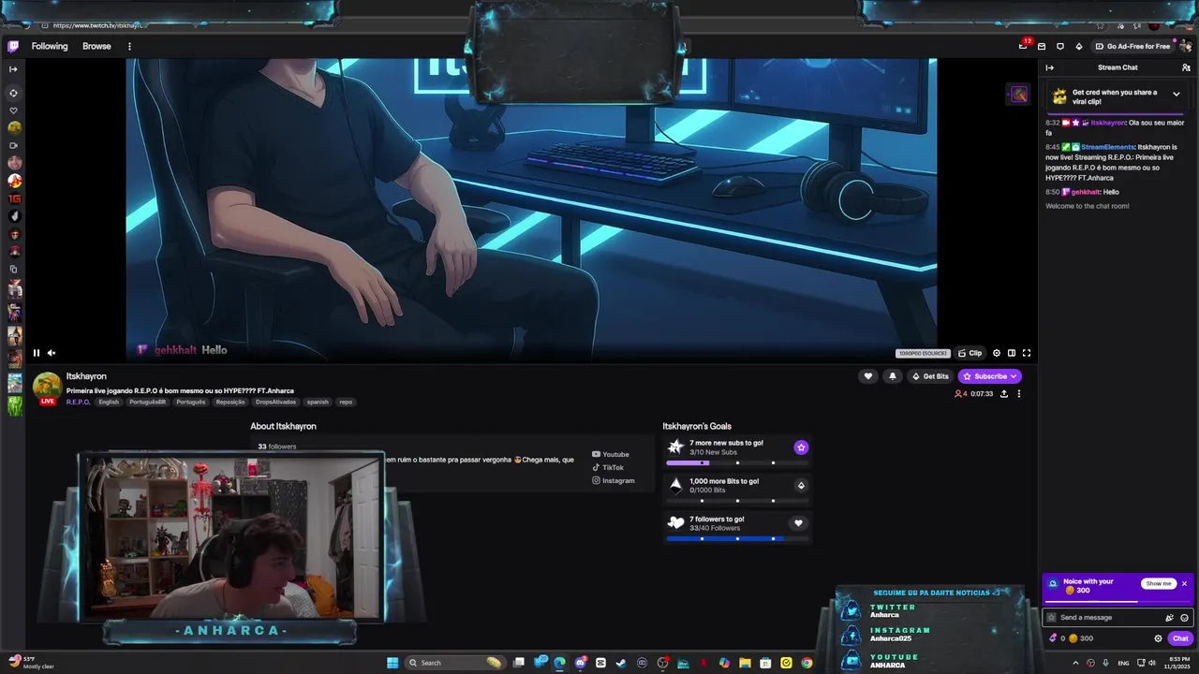Toggle theatre mode on the player
This screenshot has width=1199, height=674.
pos(1012,353)
